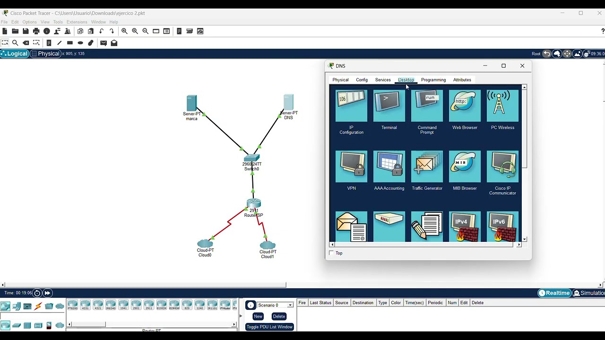Switch to the Config tab

(362, 80)
